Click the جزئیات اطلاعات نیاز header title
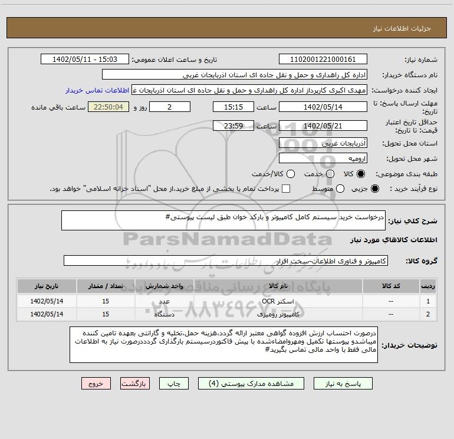The width and height of the screenshot is (454, 439). pyautogui.click(x=402, y=28)
